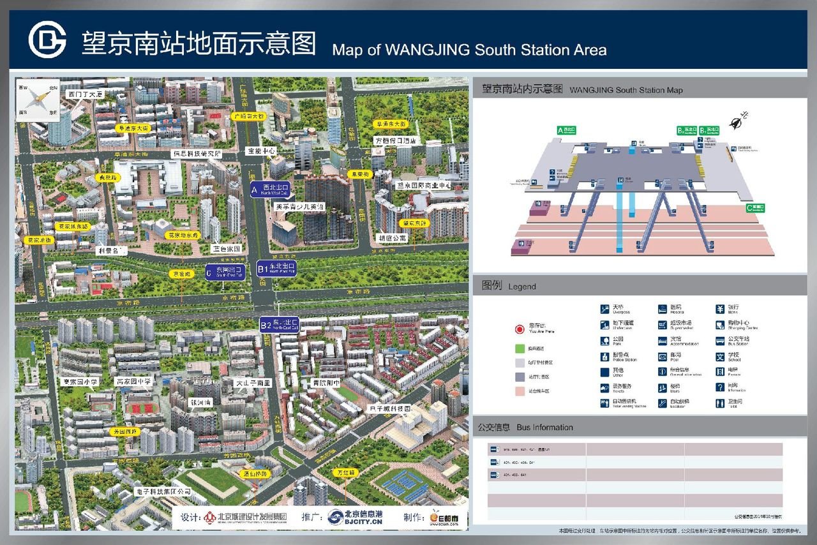Click the You Are Here red marker
This screenshot has height=545, width=817.
click(x=520, y=331)
